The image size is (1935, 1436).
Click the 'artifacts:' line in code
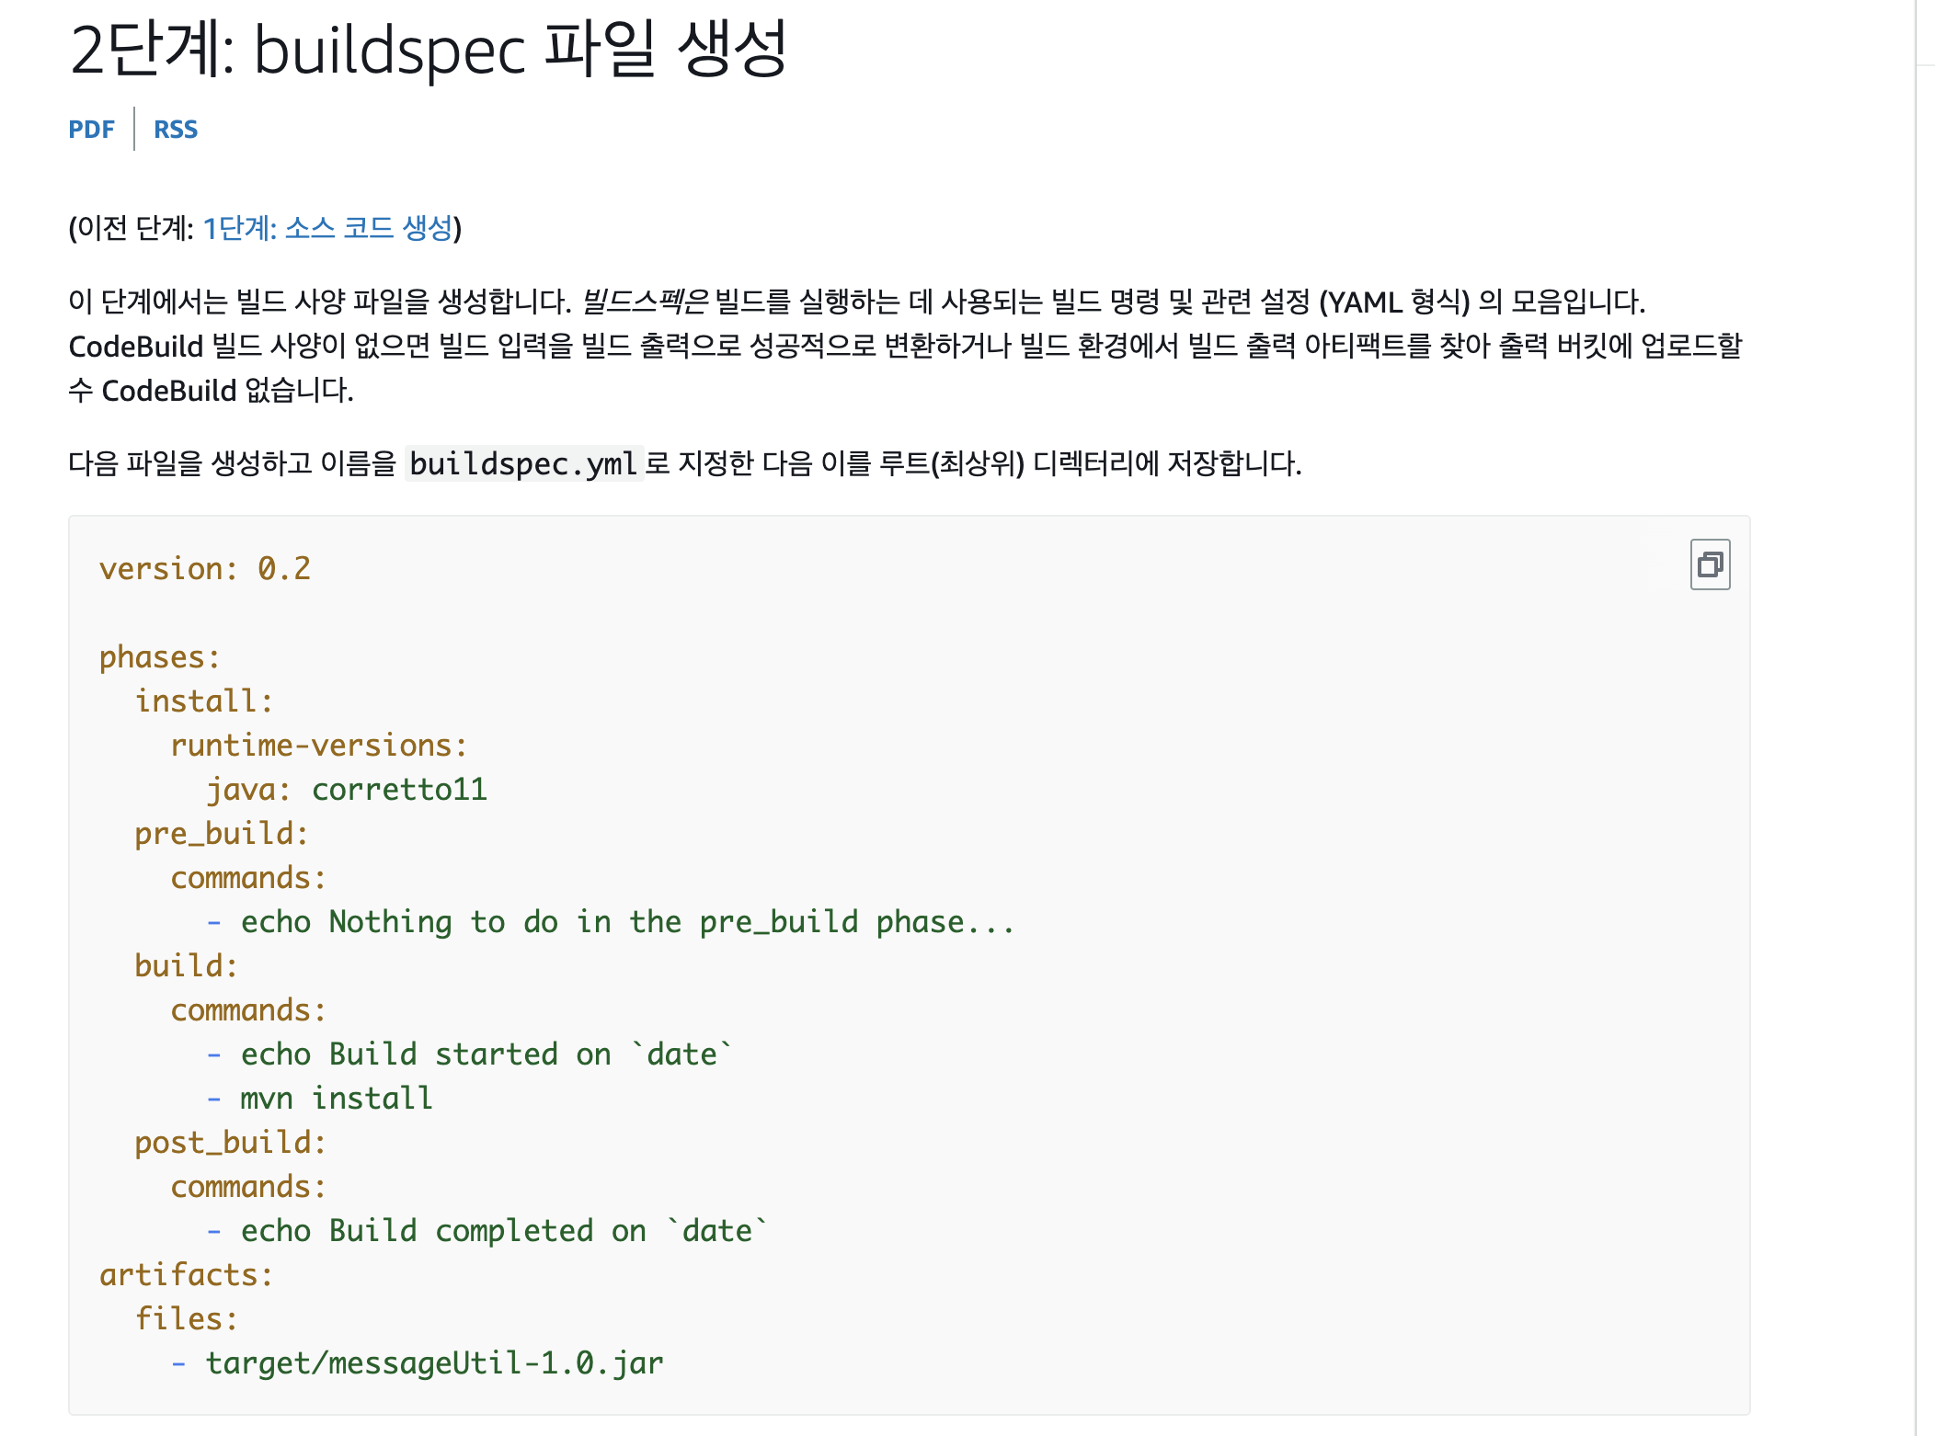click(x=187, y=1275)
